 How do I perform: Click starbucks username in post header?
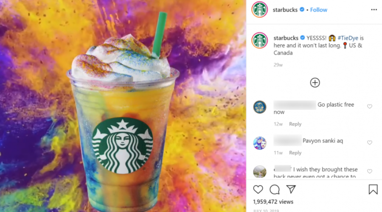click(x=285, y=10)
